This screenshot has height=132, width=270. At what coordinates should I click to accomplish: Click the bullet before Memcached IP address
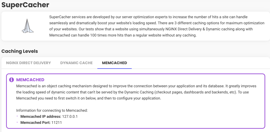[x=17, y=116]
